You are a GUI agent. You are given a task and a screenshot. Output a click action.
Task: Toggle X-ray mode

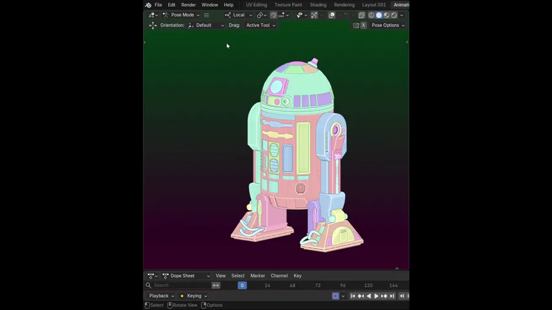tap(361, 15)
